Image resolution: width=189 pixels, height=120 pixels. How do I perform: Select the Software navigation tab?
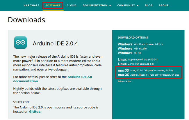[x=53, y=5]
